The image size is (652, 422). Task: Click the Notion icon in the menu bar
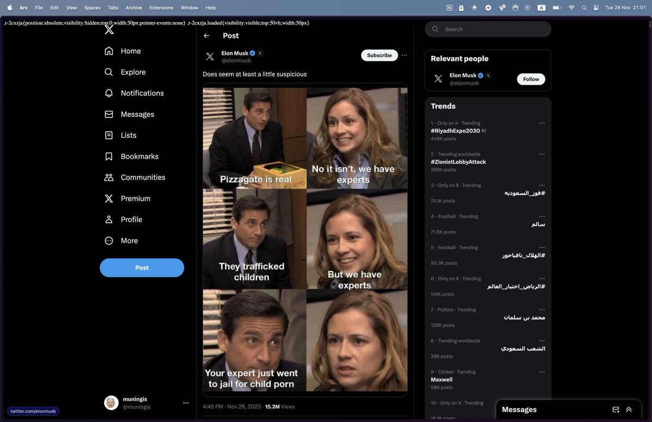[449, 8]
